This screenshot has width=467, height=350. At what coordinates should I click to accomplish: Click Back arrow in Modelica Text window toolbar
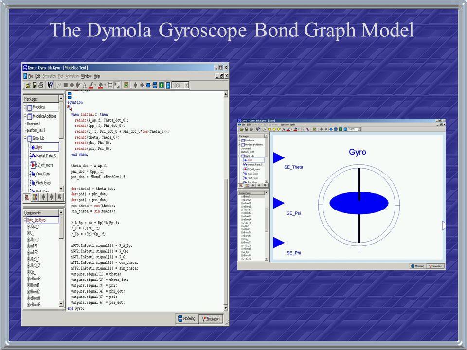coord(135,86)
